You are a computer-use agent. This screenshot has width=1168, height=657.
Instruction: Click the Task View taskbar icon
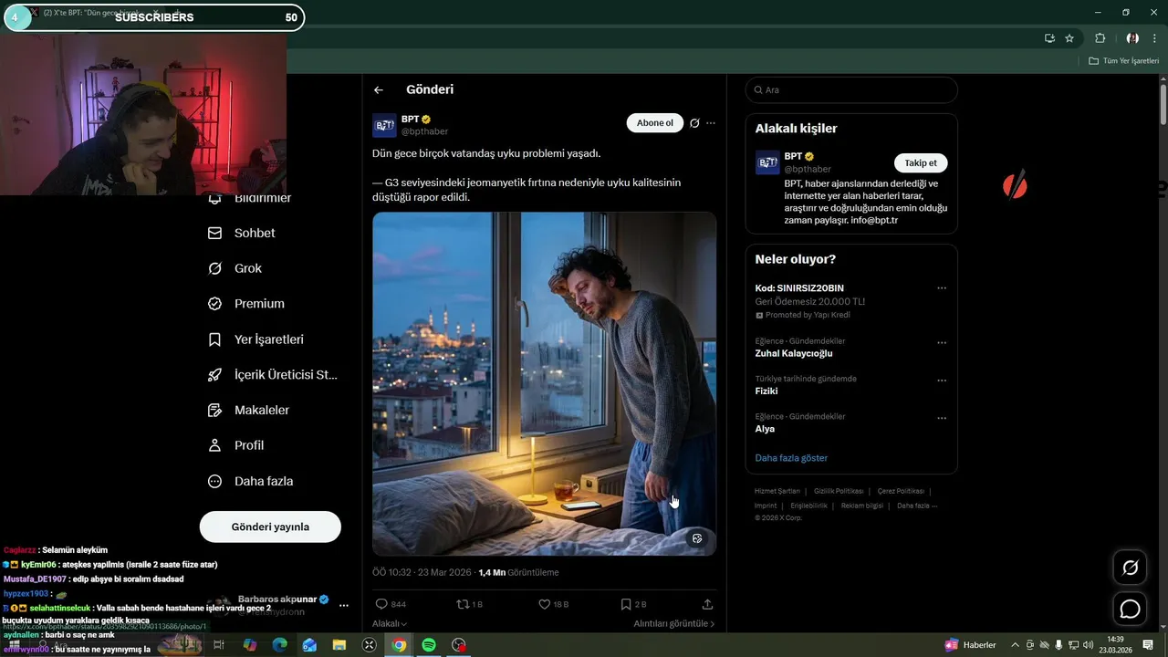219,645
